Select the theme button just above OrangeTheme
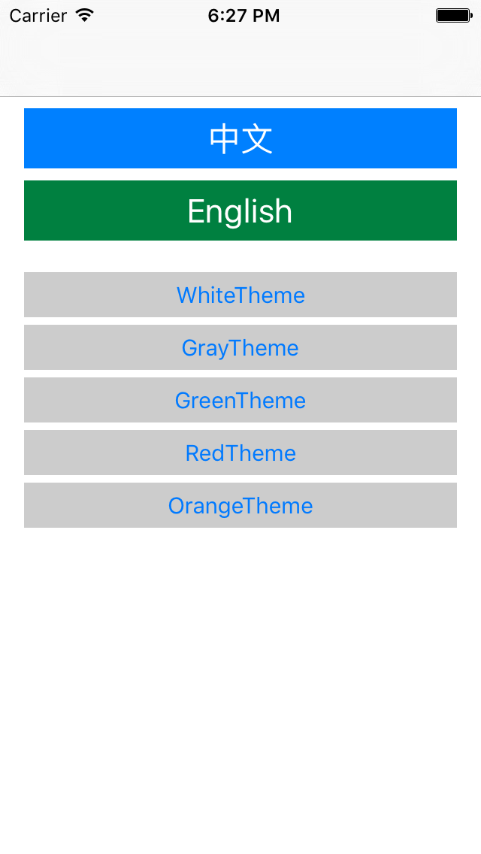The height and width of the screenshot is (854, 481). [x=240, y=453]
